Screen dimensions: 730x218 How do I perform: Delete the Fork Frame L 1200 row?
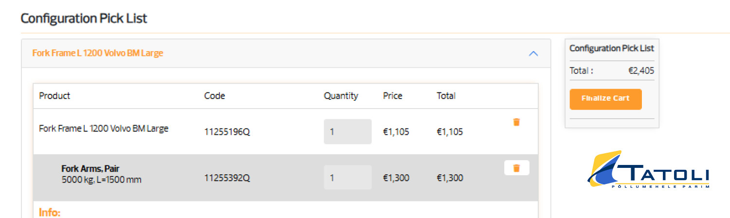point(516,122)
